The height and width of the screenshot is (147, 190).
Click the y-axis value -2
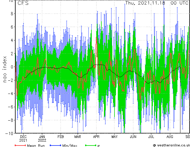click(10, 80)
